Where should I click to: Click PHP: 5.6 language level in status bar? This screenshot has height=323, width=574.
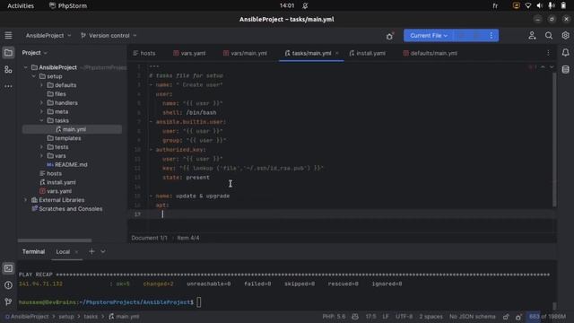334,317
